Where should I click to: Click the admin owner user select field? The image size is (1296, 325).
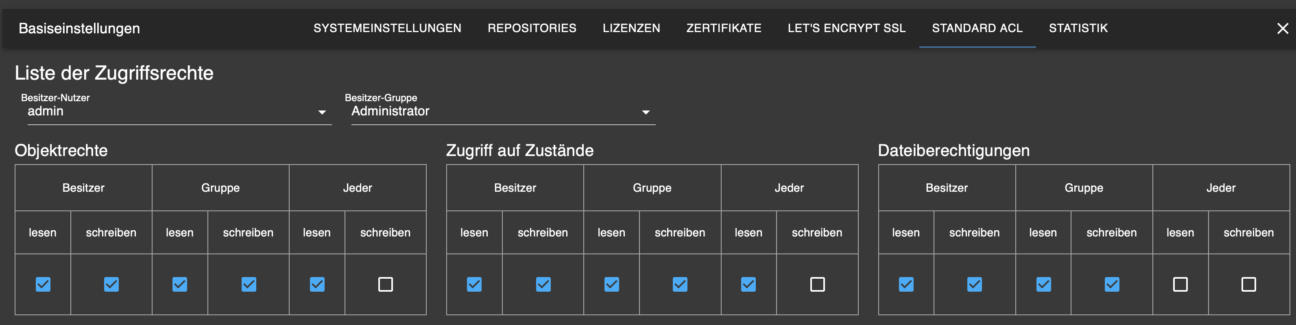pyautogui.click(x=171, y=111)
